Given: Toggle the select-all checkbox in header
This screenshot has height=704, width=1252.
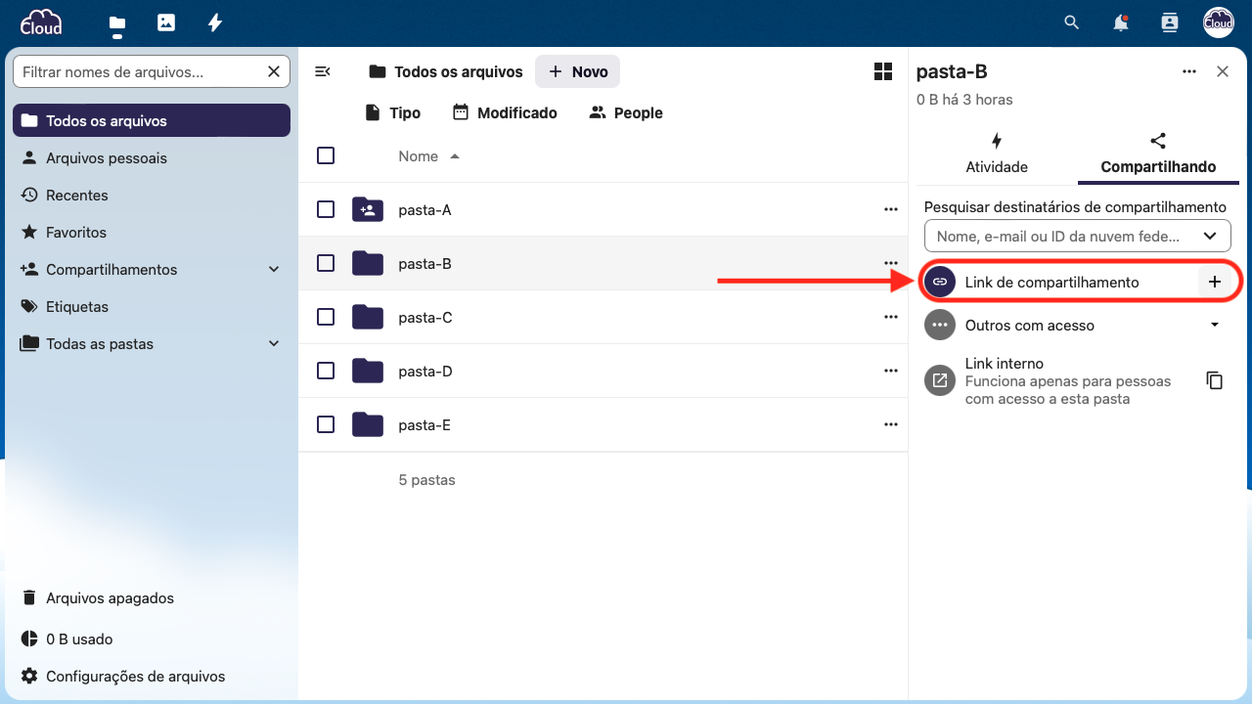Looking at the screenshot, I should pyautogui.click(x=326, y=155).
